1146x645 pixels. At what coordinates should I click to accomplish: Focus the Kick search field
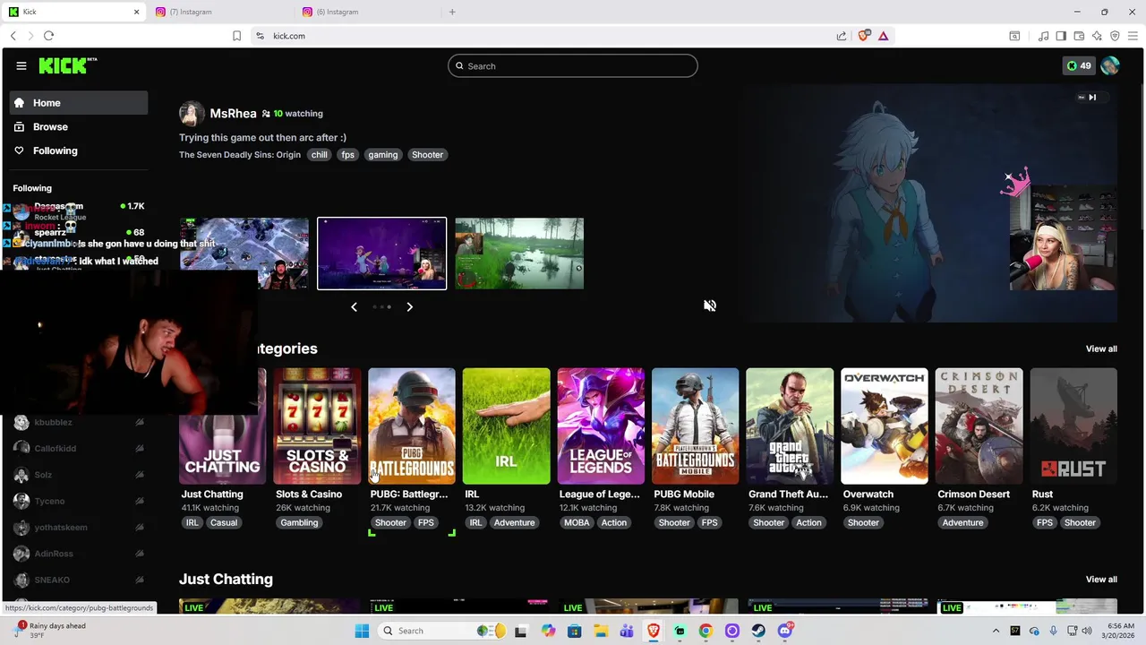[573, 66]
